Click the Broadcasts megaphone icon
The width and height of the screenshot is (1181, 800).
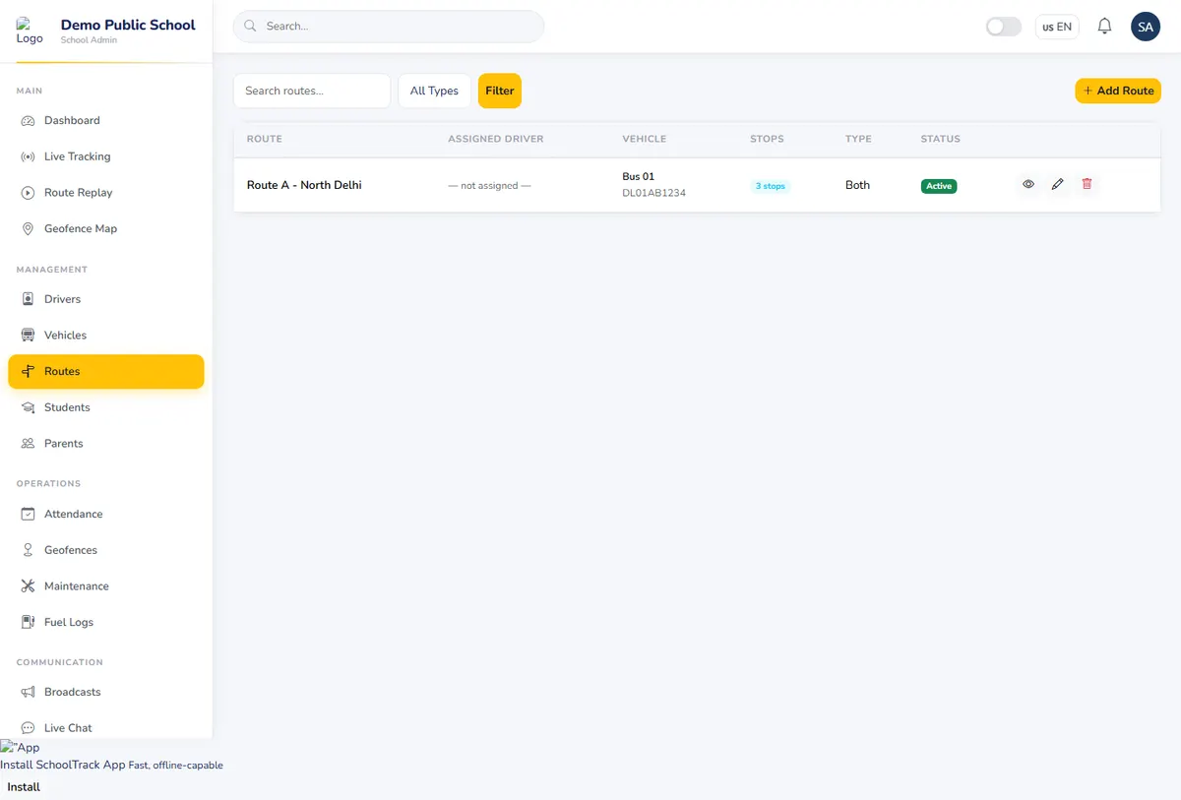click(28, 693)
